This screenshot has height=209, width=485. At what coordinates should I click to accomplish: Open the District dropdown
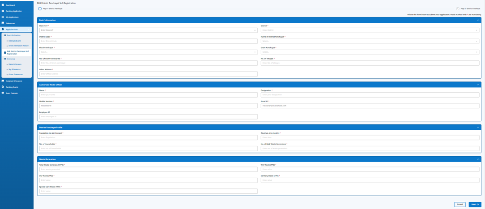pos(370,30)
